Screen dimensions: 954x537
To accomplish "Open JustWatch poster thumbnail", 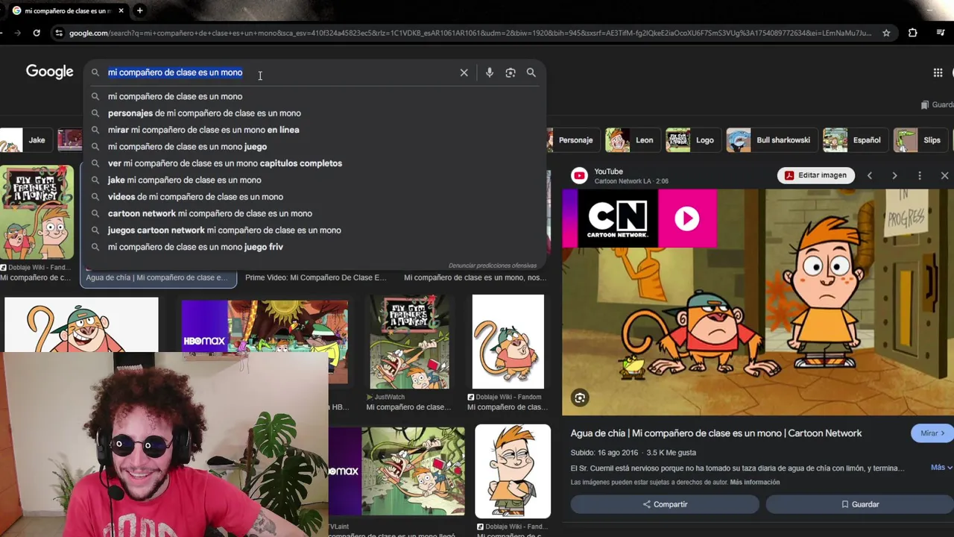I will [x=409, y=342].
